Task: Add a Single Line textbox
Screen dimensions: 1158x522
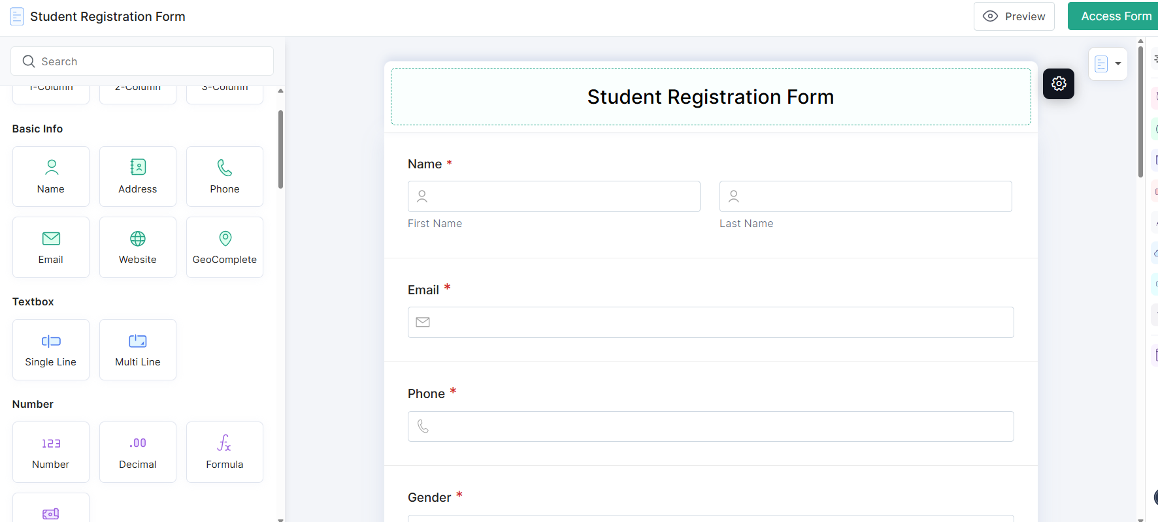Action: click(51, 350)
